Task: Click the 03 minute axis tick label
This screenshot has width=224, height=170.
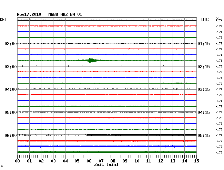Action: (x=53, y=161)
